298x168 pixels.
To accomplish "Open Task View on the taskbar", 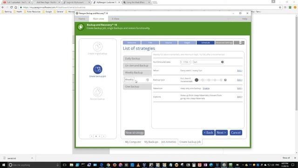I will pyautogui.click(x=65, y=165).
